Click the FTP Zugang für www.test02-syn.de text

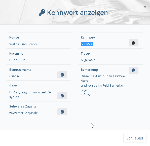point(30,95)
